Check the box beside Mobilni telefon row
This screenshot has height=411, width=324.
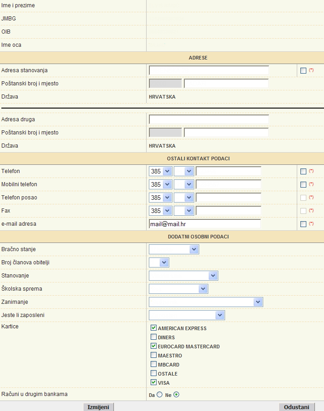click(303, 184)
